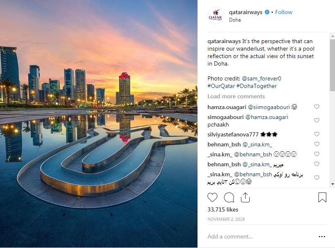Click the scrollbar down arrow in comments
The width and height of the screenshot is (335, 248).
click(333, 184)
